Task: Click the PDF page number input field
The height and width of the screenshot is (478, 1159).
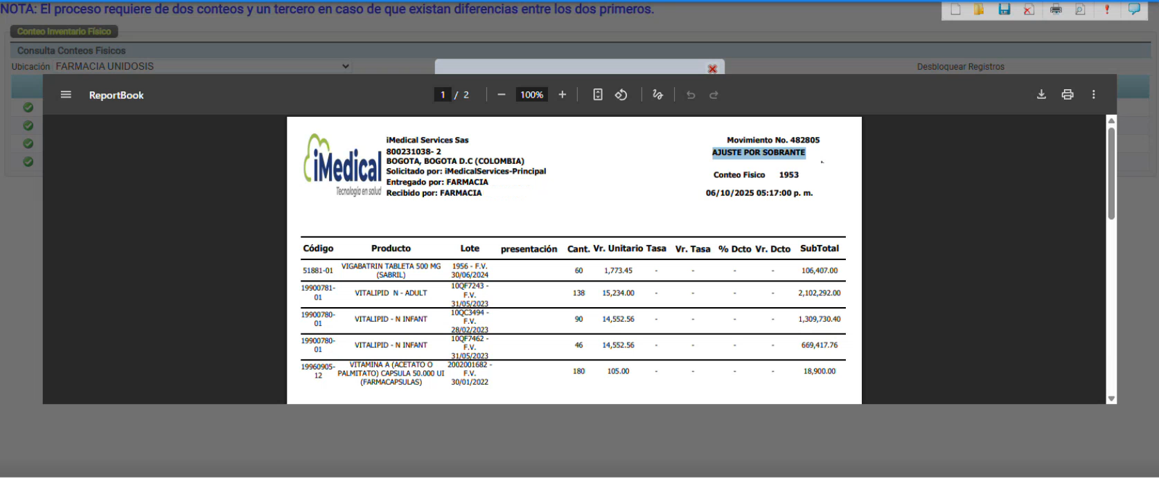Action: pyautogui.click(x=443, y=95)
